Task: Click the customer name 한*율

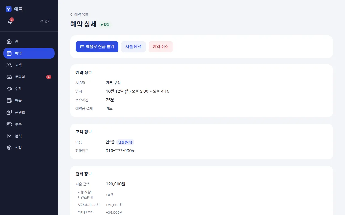Action: 110,142
